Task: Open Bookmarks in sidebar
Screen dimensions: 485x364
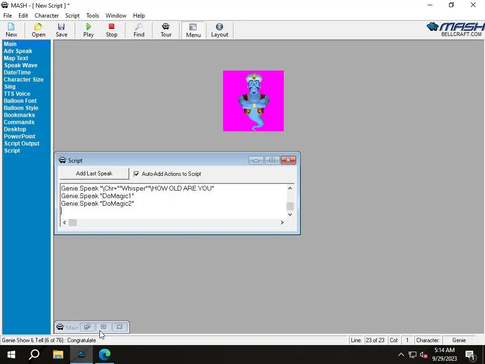Action: pos(19,115)
